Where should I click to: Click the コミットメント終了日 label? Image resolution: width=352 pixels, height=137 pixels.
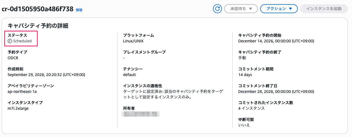click(x=258, y=86)
